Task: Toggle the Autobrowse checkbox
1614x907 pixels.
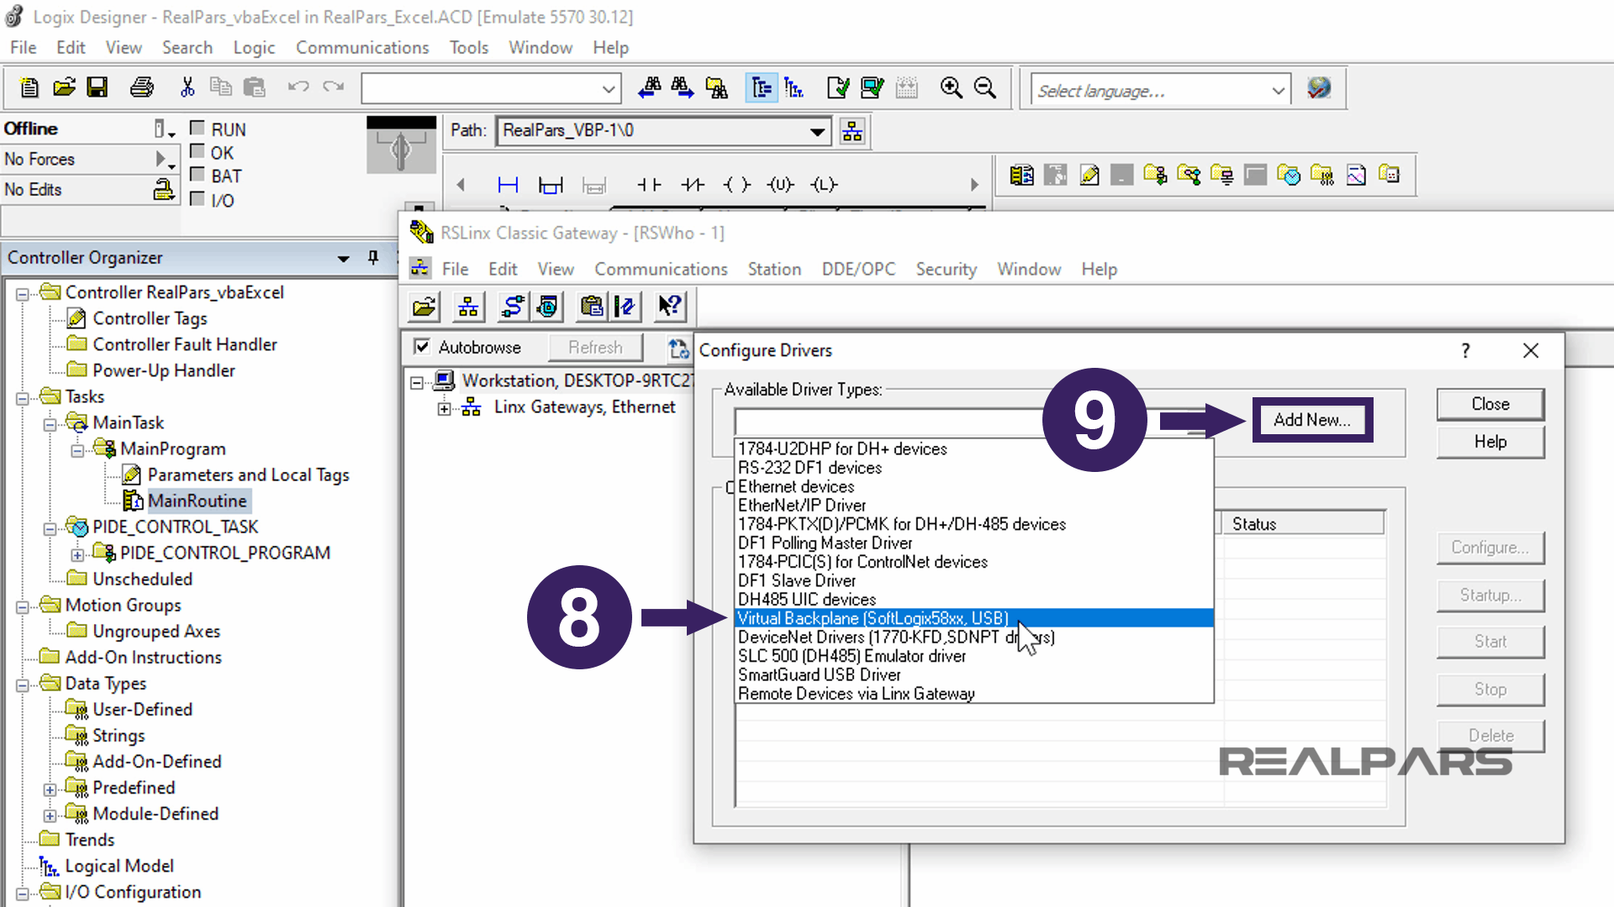Action: 421,347
